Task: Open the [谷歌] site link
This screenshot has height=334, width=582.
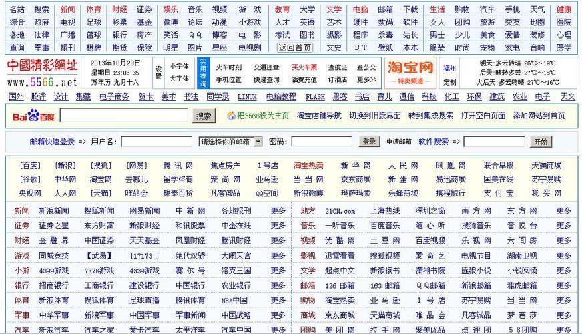Action: click(x=30, y=180)
